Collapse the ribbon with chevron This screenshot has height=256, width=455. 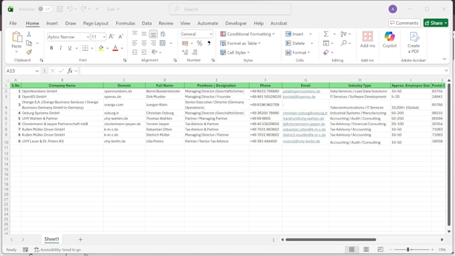pos(444,59)
